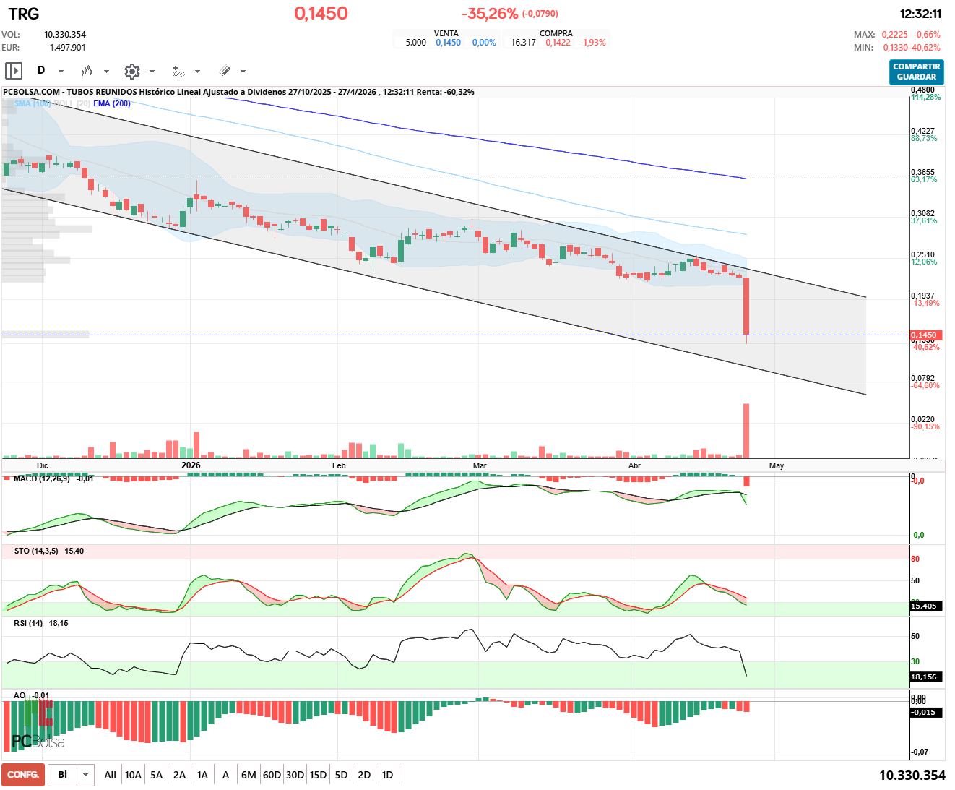Click the COMPARTIR GUARDAR button
955x790 pixels.
click(916, 72)
